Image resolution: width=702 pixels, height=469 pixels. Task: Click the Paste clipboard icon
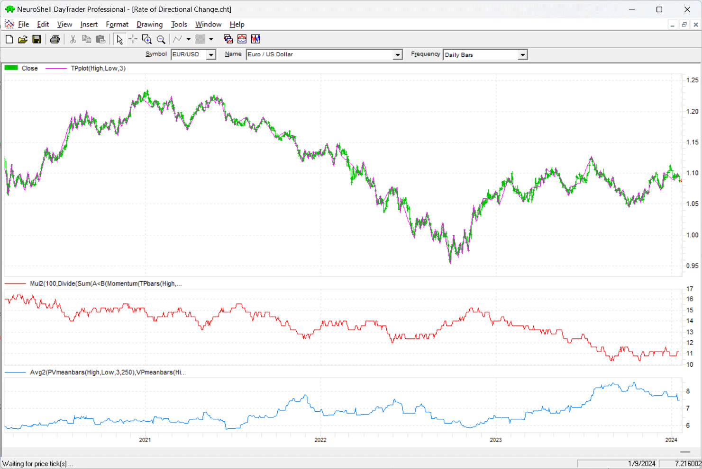[x=100, y=39]
